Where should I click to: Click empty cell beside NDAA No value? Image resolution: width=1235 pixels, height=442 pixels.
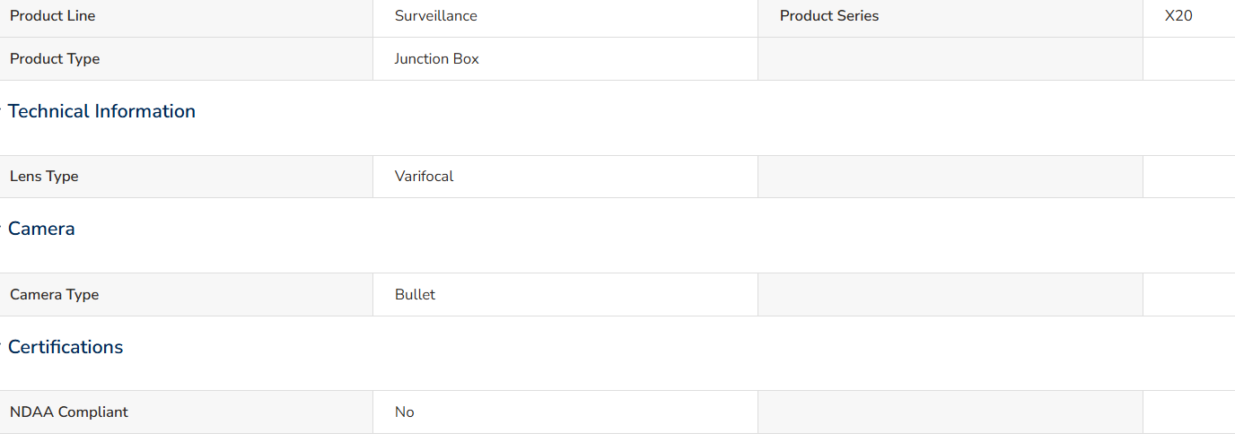pos(950,412)
